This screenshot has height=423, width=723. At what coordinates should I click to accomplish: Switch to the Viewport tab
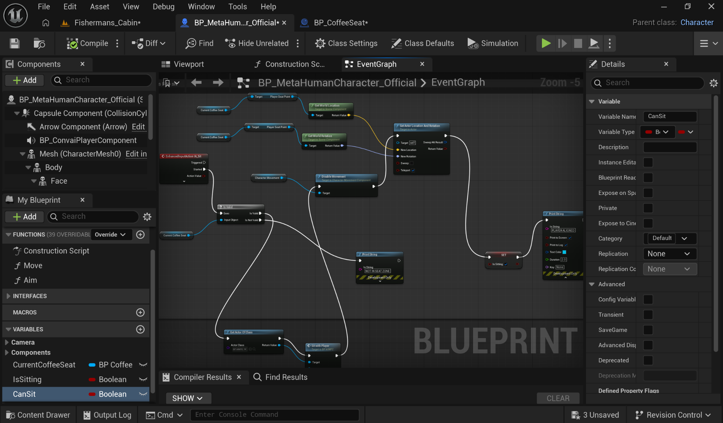pyautogui.click(x=183, y=64)
